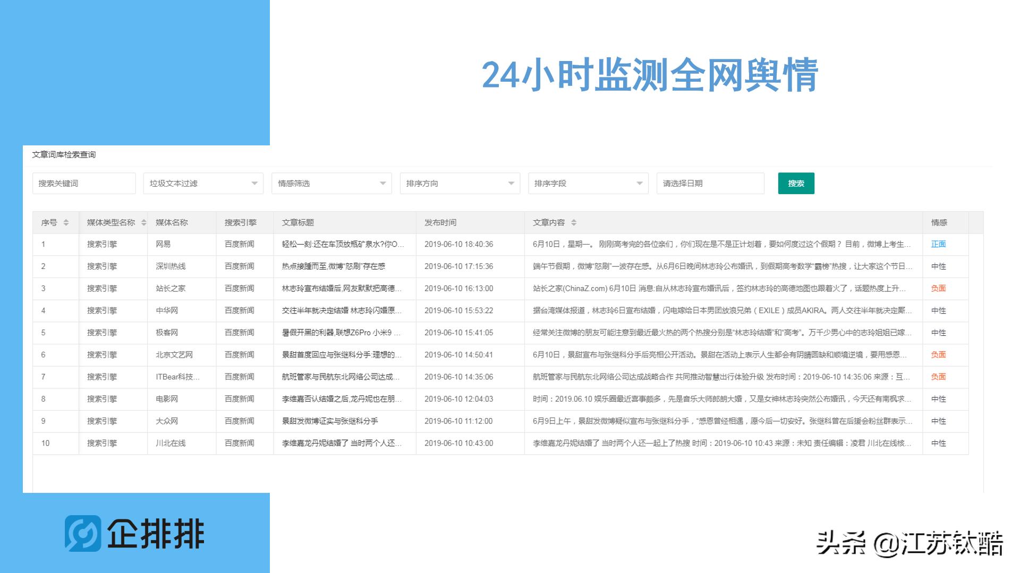Screen dimensions: 1020x573
Task: Click the descending arrow on 媒体类型名称
Action: pyautogui.click(x=143, y=225)
